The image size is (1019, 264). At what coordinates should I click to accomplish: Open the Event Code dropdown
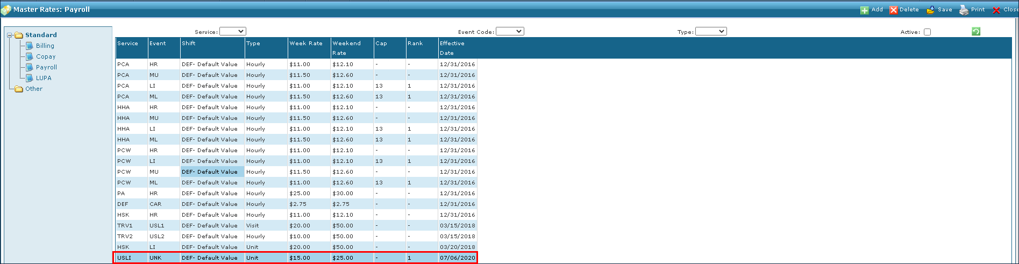(509, 32)
